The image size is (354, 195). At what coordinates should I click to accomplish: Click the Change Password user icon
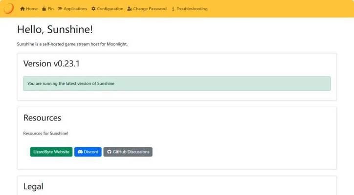(130, 9)
